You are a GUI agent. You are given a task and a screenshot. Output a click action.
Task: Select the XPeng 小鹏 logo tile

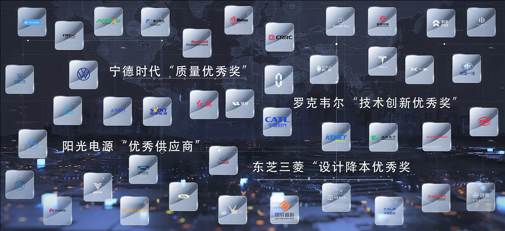[419, 70]
